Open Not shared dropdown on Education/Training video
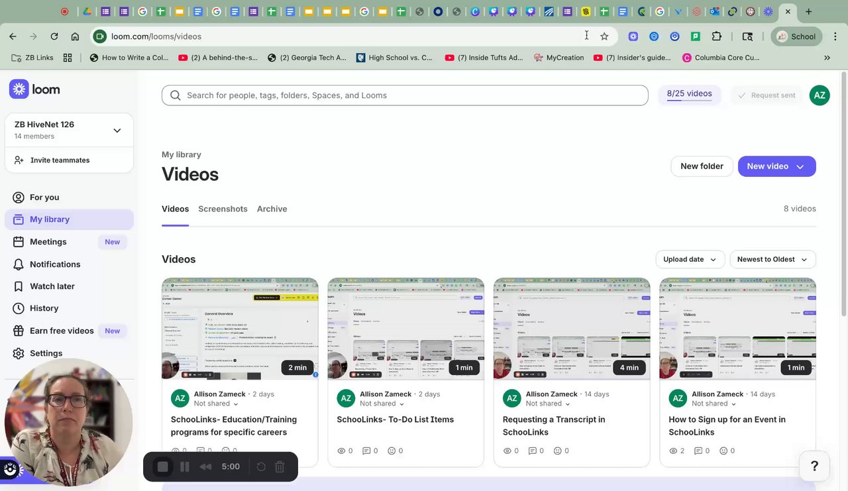Screen dimensions: 848x491 tap(216, 404)
